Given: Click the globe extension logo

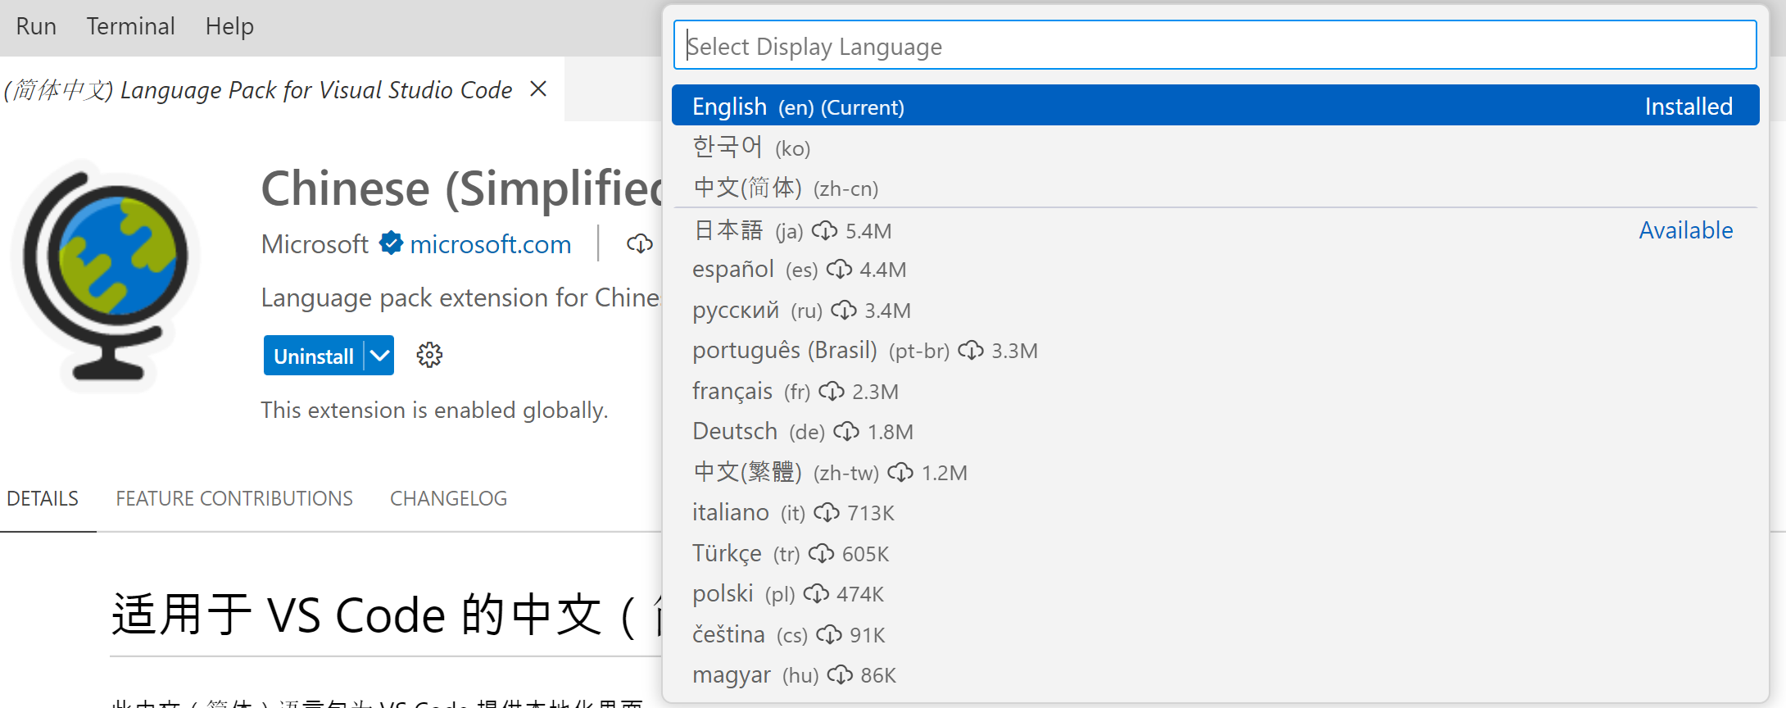Looking at the screenshot, I should pyautogui.click(x=105, y=275).
